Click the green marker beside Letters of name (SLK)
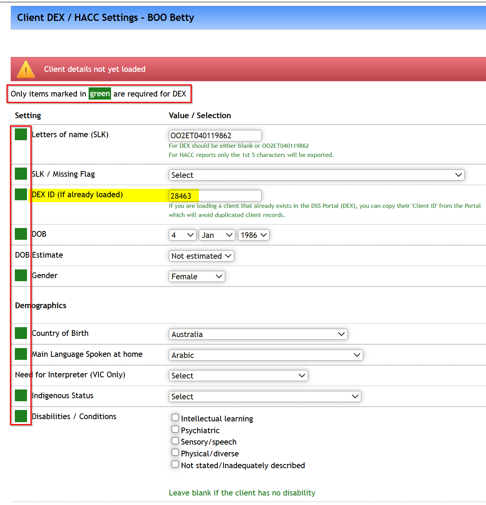Viewport: 486px width, 505px height. click(x=21, y=134)
